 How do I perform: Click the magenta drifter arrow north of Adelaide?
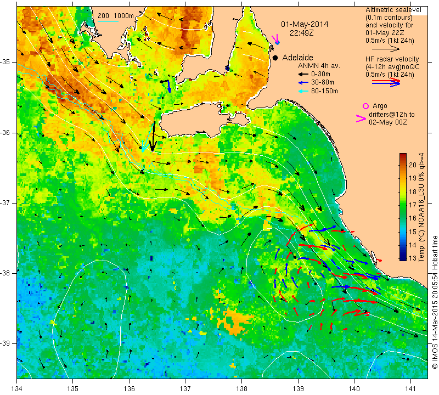pyautogui.click(x=275, y=38)
